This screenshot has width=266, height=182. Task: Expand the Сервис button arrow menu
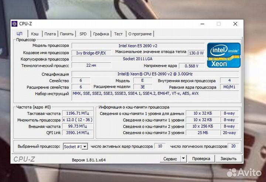tap(183, 159)
